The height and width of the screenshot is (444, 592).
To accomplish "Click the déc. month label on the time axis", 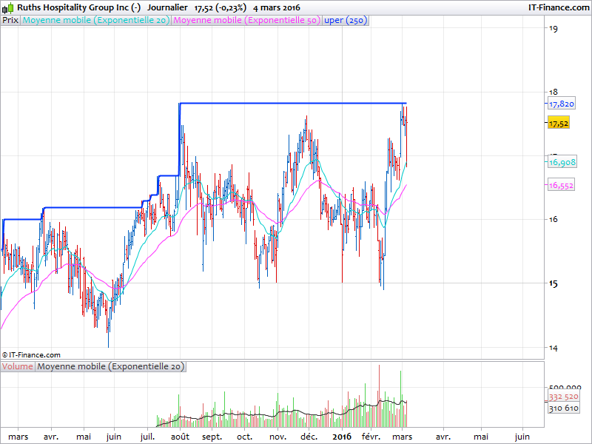I will pyautogui.click(x=309, y=437).
